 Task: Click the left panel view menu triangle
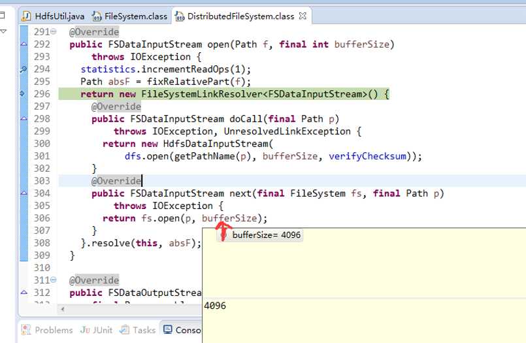tap(3, 31)
